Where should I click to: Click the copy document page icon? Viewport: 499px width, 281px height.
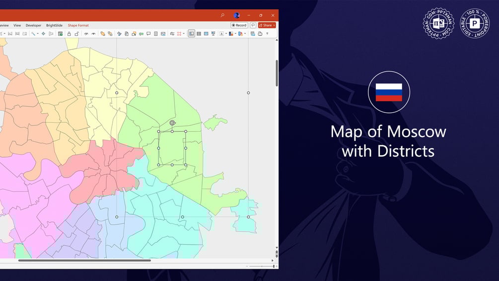pos(126,34)
